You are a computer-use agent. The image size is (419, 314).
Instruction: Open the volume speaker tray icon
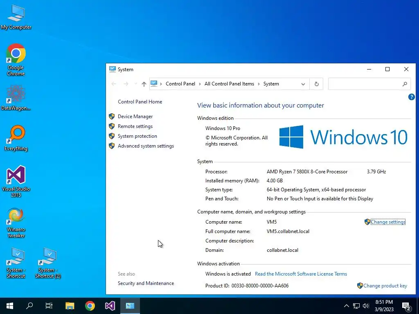[x=366, y=306]
